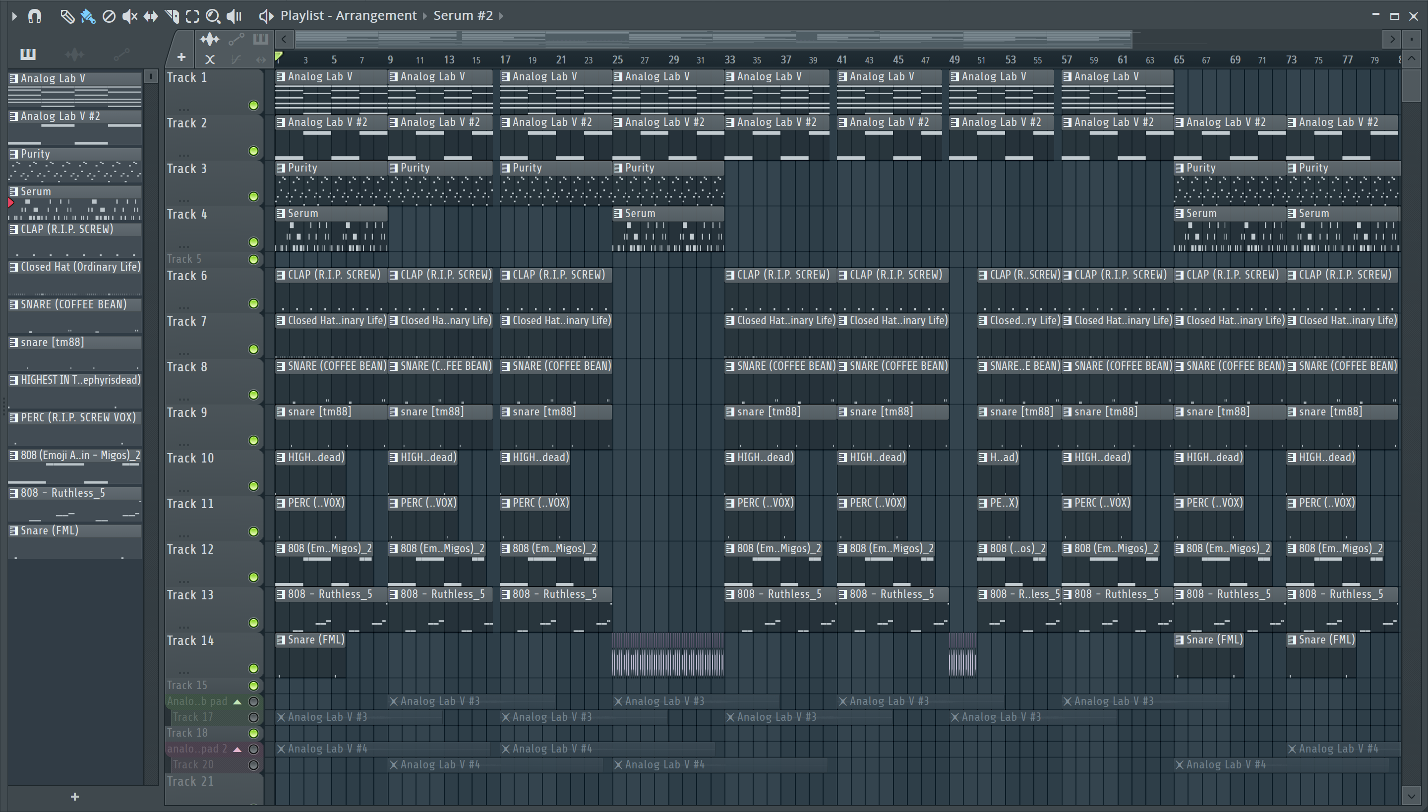Click the pattern icon on the Serum picker entry
Image resolution: width=1428 pixels, height=812 pixels.
14,192
